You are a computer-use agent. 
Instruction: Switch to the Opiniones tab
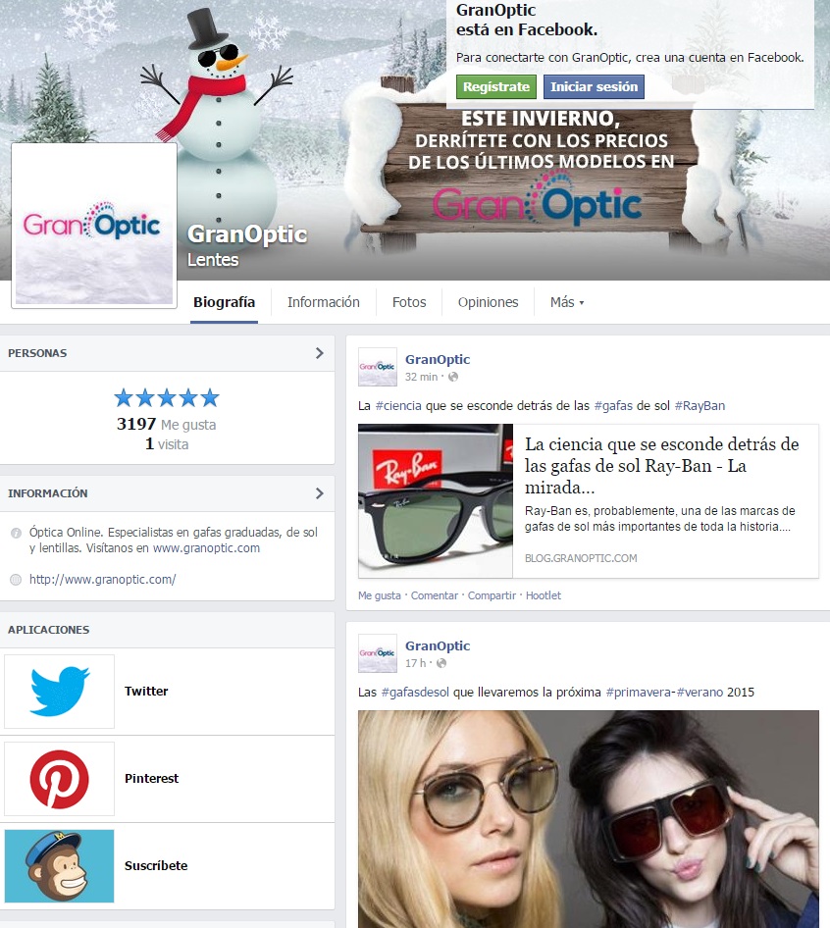[x=488, y=302]
